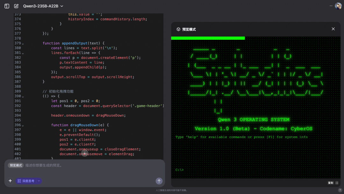This screenshot has width=344, height=194.
Task: Send the message with the up-arrow button
Action: (x=159, y=181)
